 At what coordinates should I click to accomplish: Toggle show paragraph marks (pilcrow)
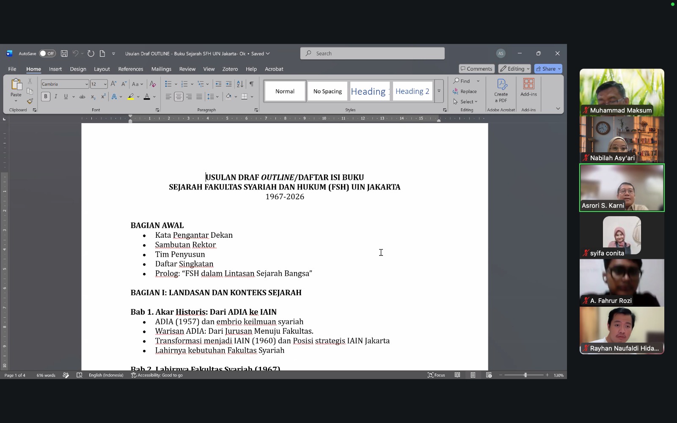coord(251,84)
